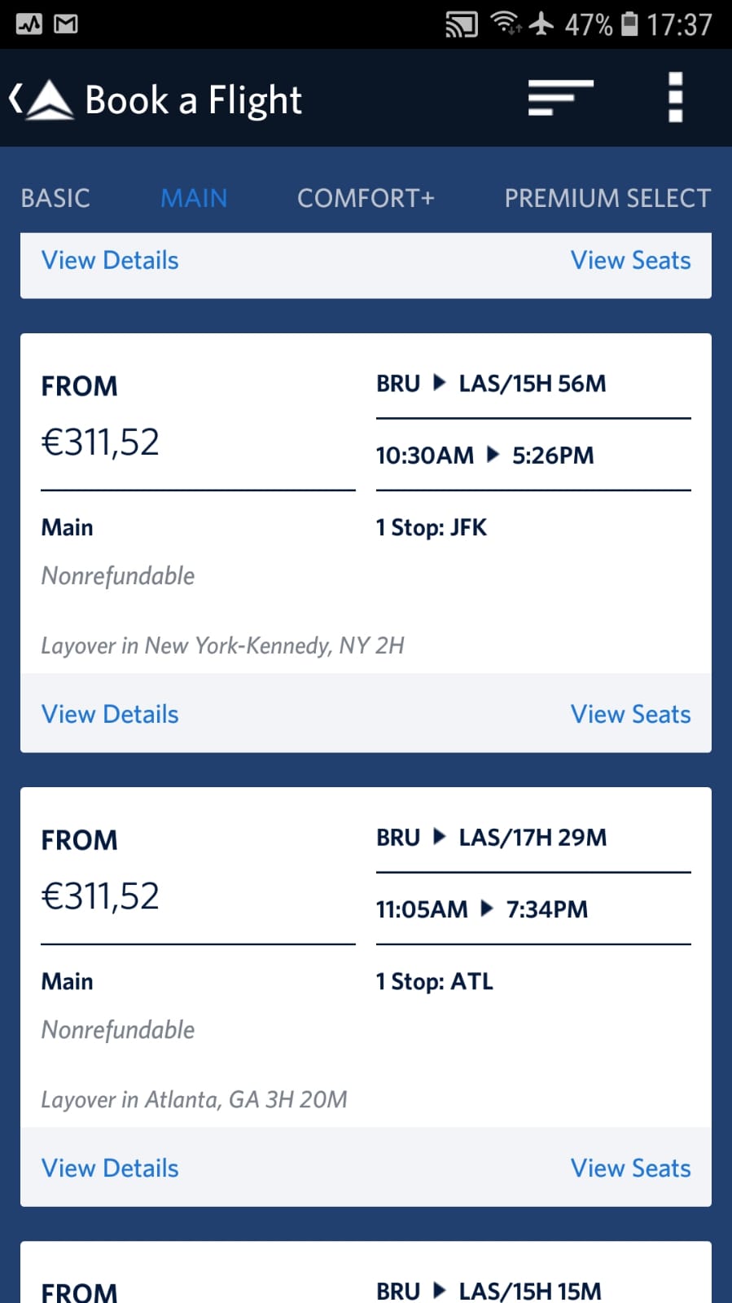Tap the airplane mode icon in status bar
Screen dimensions: 732x1303
point(541,24)
